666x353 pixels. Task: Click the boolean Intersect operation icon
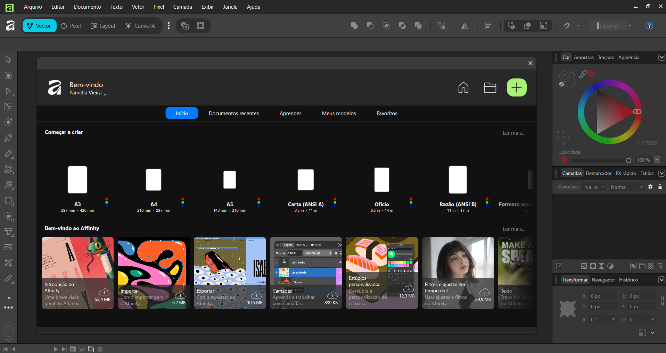[386, 26]
